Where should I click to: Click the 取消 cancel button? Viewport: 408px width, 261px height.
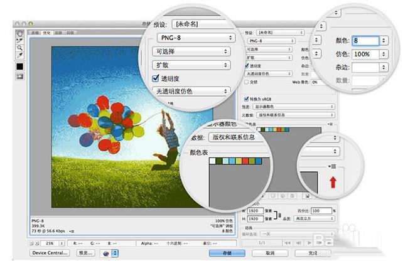tap(269, 253)
